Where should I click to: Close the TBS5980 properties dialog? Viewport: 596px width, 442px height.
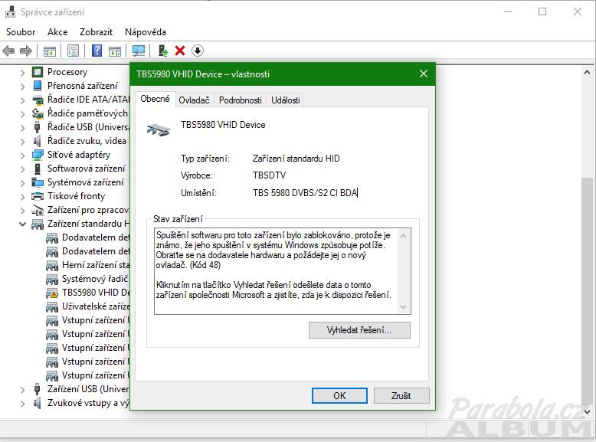pos(424,74)
